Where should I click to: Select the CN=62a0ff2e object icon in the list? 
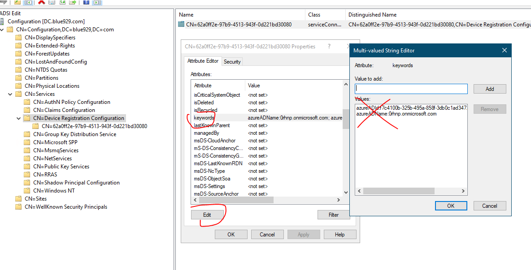pyautogui.click(x=182, y=25)
